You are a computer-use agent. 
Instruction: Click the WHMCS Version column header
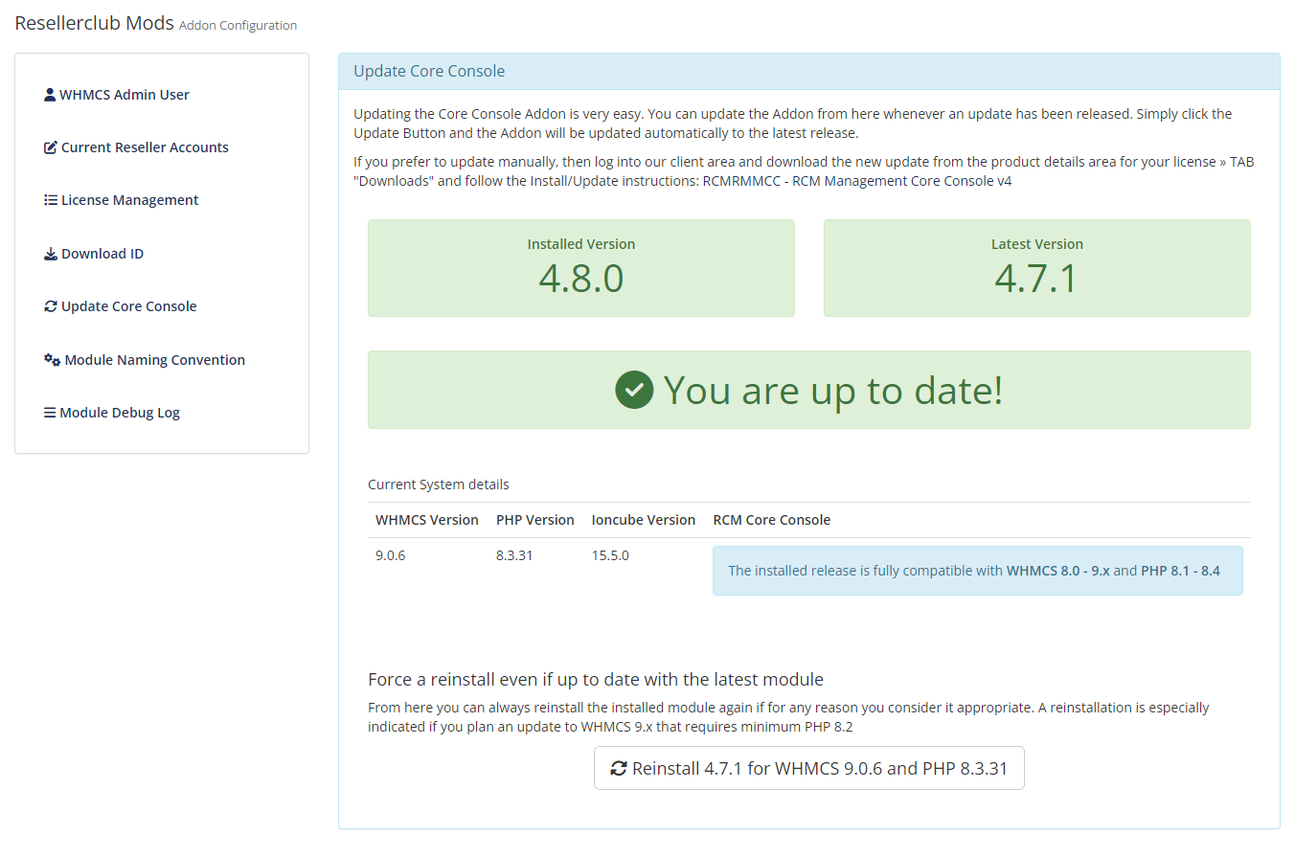(427, 520)
